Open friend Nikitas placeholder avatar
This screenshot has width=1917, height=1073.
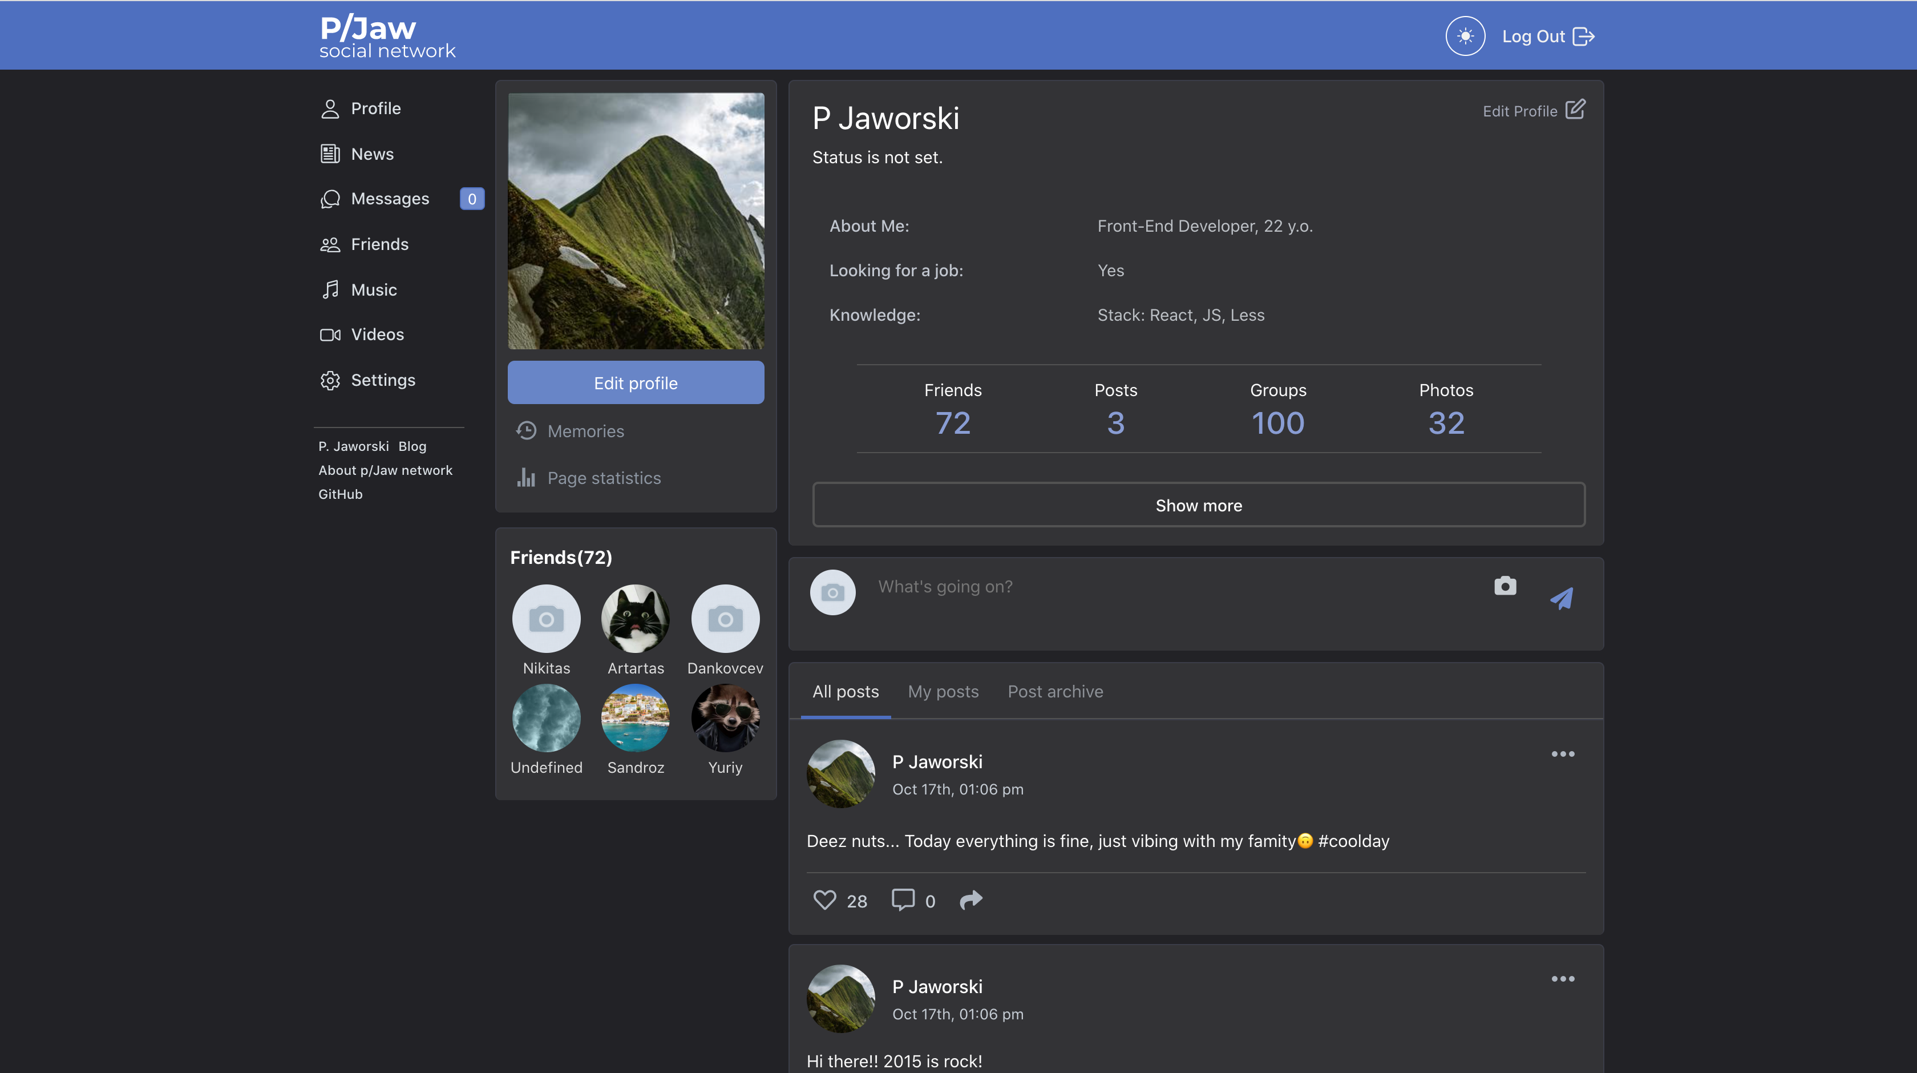point(546,619)
